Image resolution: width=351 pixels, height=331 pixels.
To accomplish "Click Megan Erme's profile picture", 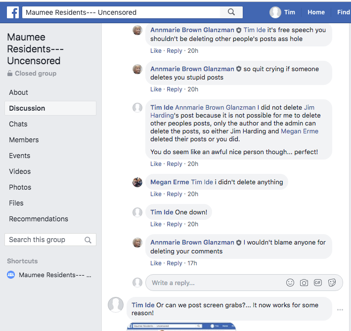I will (x=137, y=182).
